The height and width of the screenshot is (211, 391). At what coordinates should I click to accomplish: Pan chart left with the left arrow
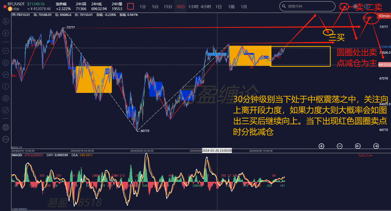point(358,146)
